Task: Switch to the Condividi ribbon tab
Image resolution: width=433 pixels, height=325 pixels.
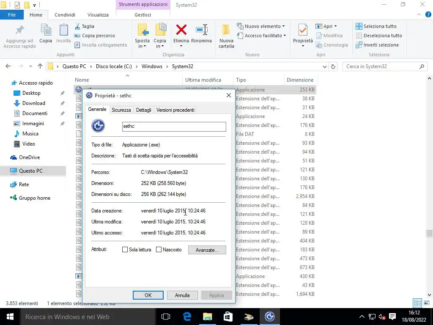Action: (x=65, y=15)
